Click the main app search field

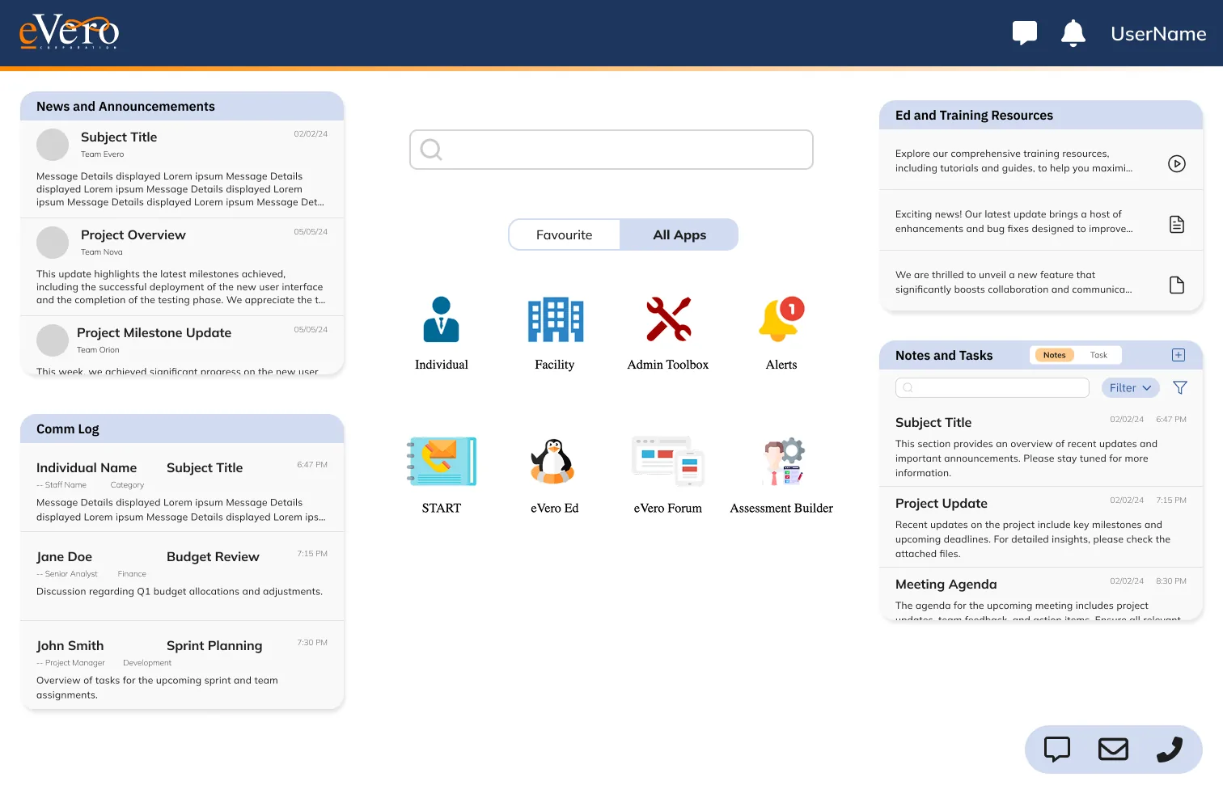tap(611, 150)
